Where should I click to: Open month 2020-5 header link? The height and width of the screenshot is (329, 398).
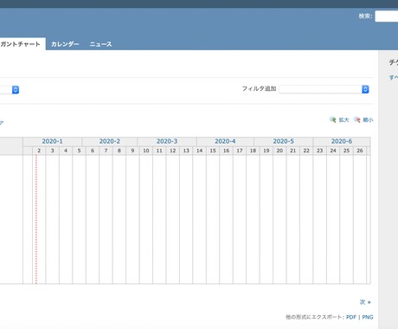point(284,141)
